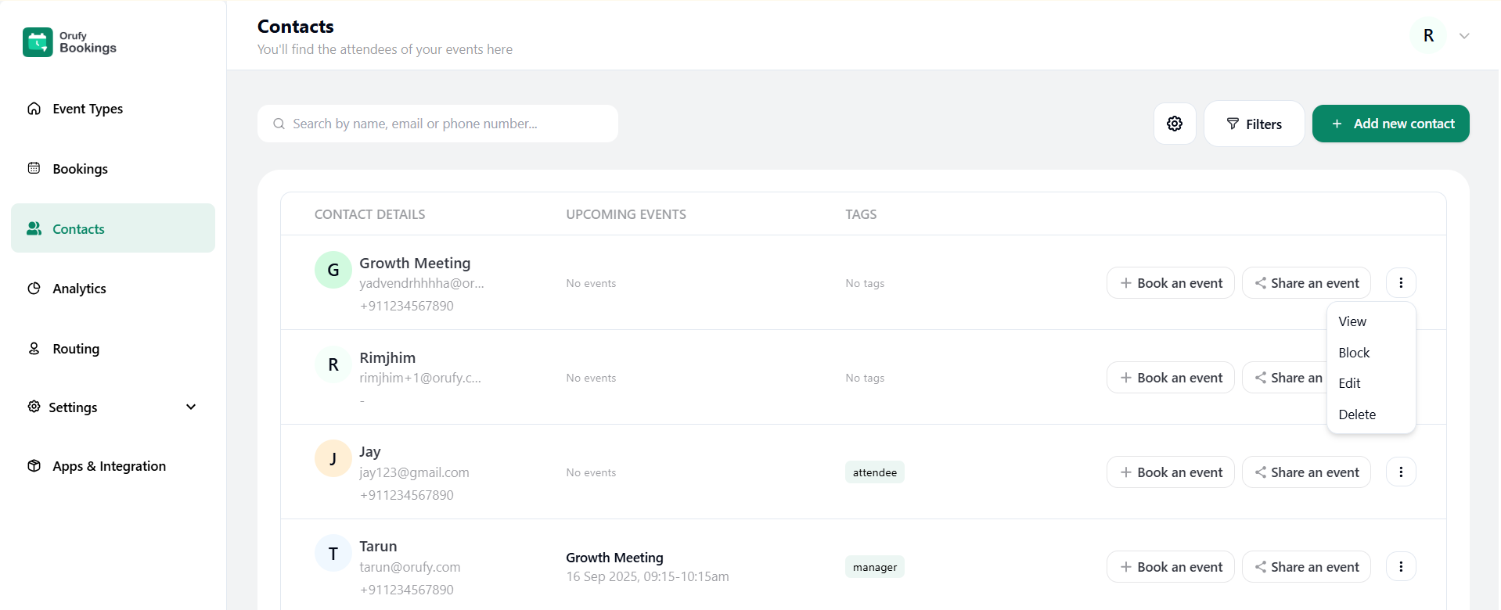
Task: Click Add new contact button
Action: [x=1390, y=124]
